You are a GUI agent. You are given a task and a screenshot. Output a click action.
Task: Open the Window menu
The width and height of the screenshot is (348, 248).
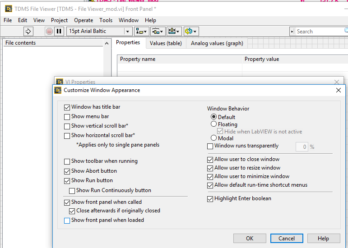tap(129, 20)
